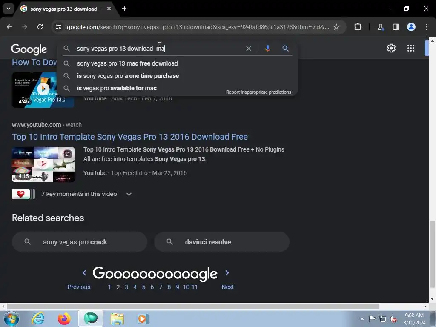This screenshot has width=436, height=327.
Task: Search related sony vegas pro crack
Action: [80, 242]
